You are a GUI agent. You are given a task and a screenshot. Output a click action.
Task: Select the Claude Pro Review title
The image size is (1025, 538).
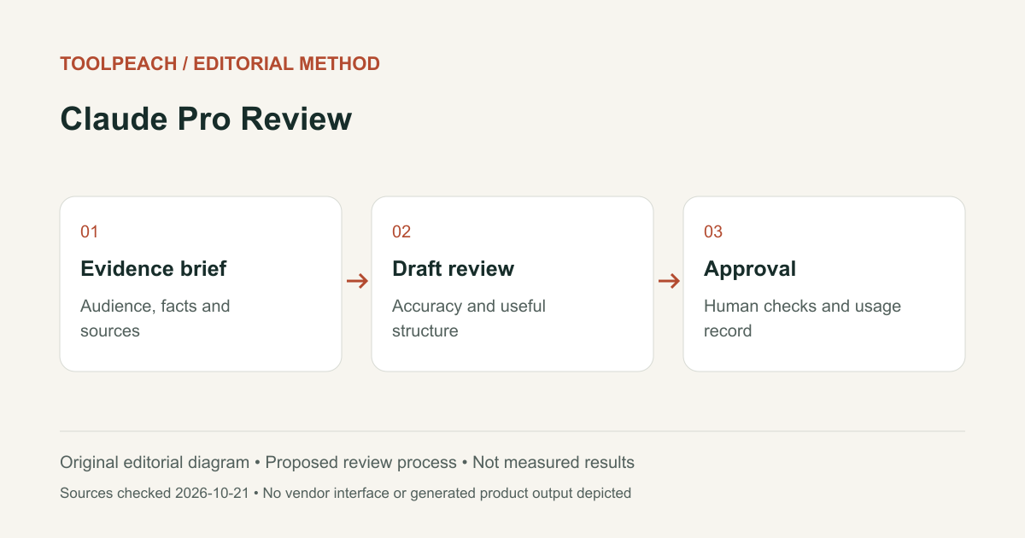(x=206, y=119)
